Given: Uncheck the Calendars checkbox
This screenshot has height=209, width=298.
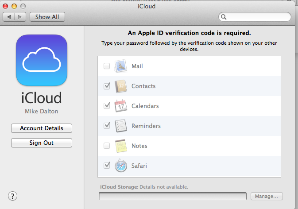Looking at the screenshot, I should [x=107, y=106].
